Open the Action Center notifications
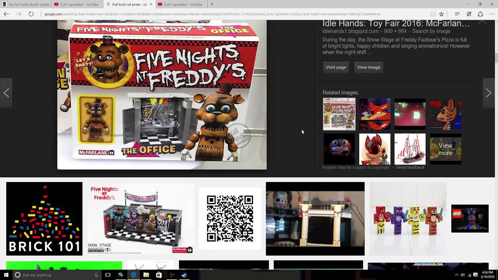 tap(475, 275)
